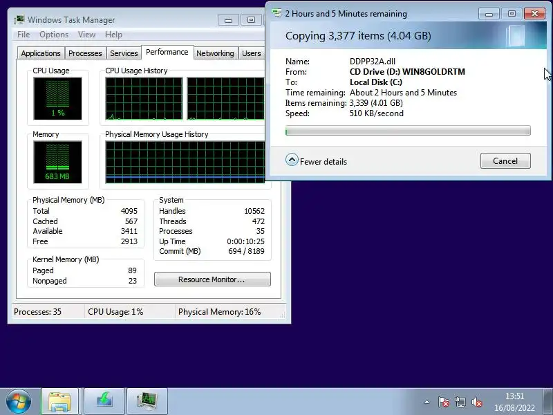Viewport: 553px width, 415px height.
Task: Switch to the Users tab
Action: (252, 53)
